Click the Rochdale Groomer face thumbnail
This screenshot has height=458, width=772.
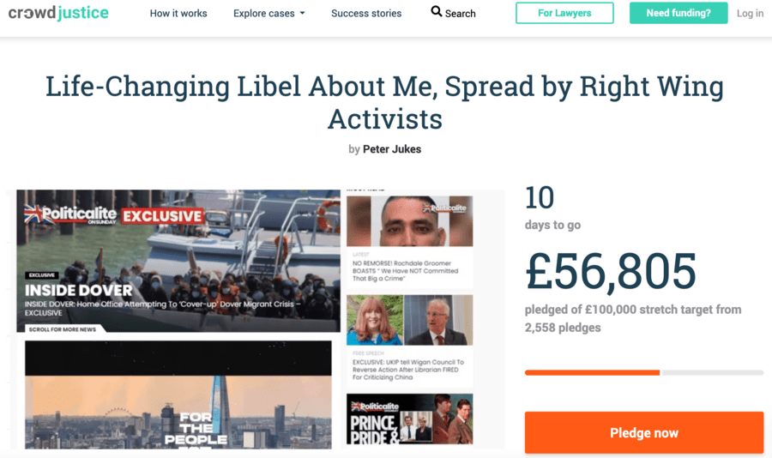pyautogui.click(x=410, y=221)
